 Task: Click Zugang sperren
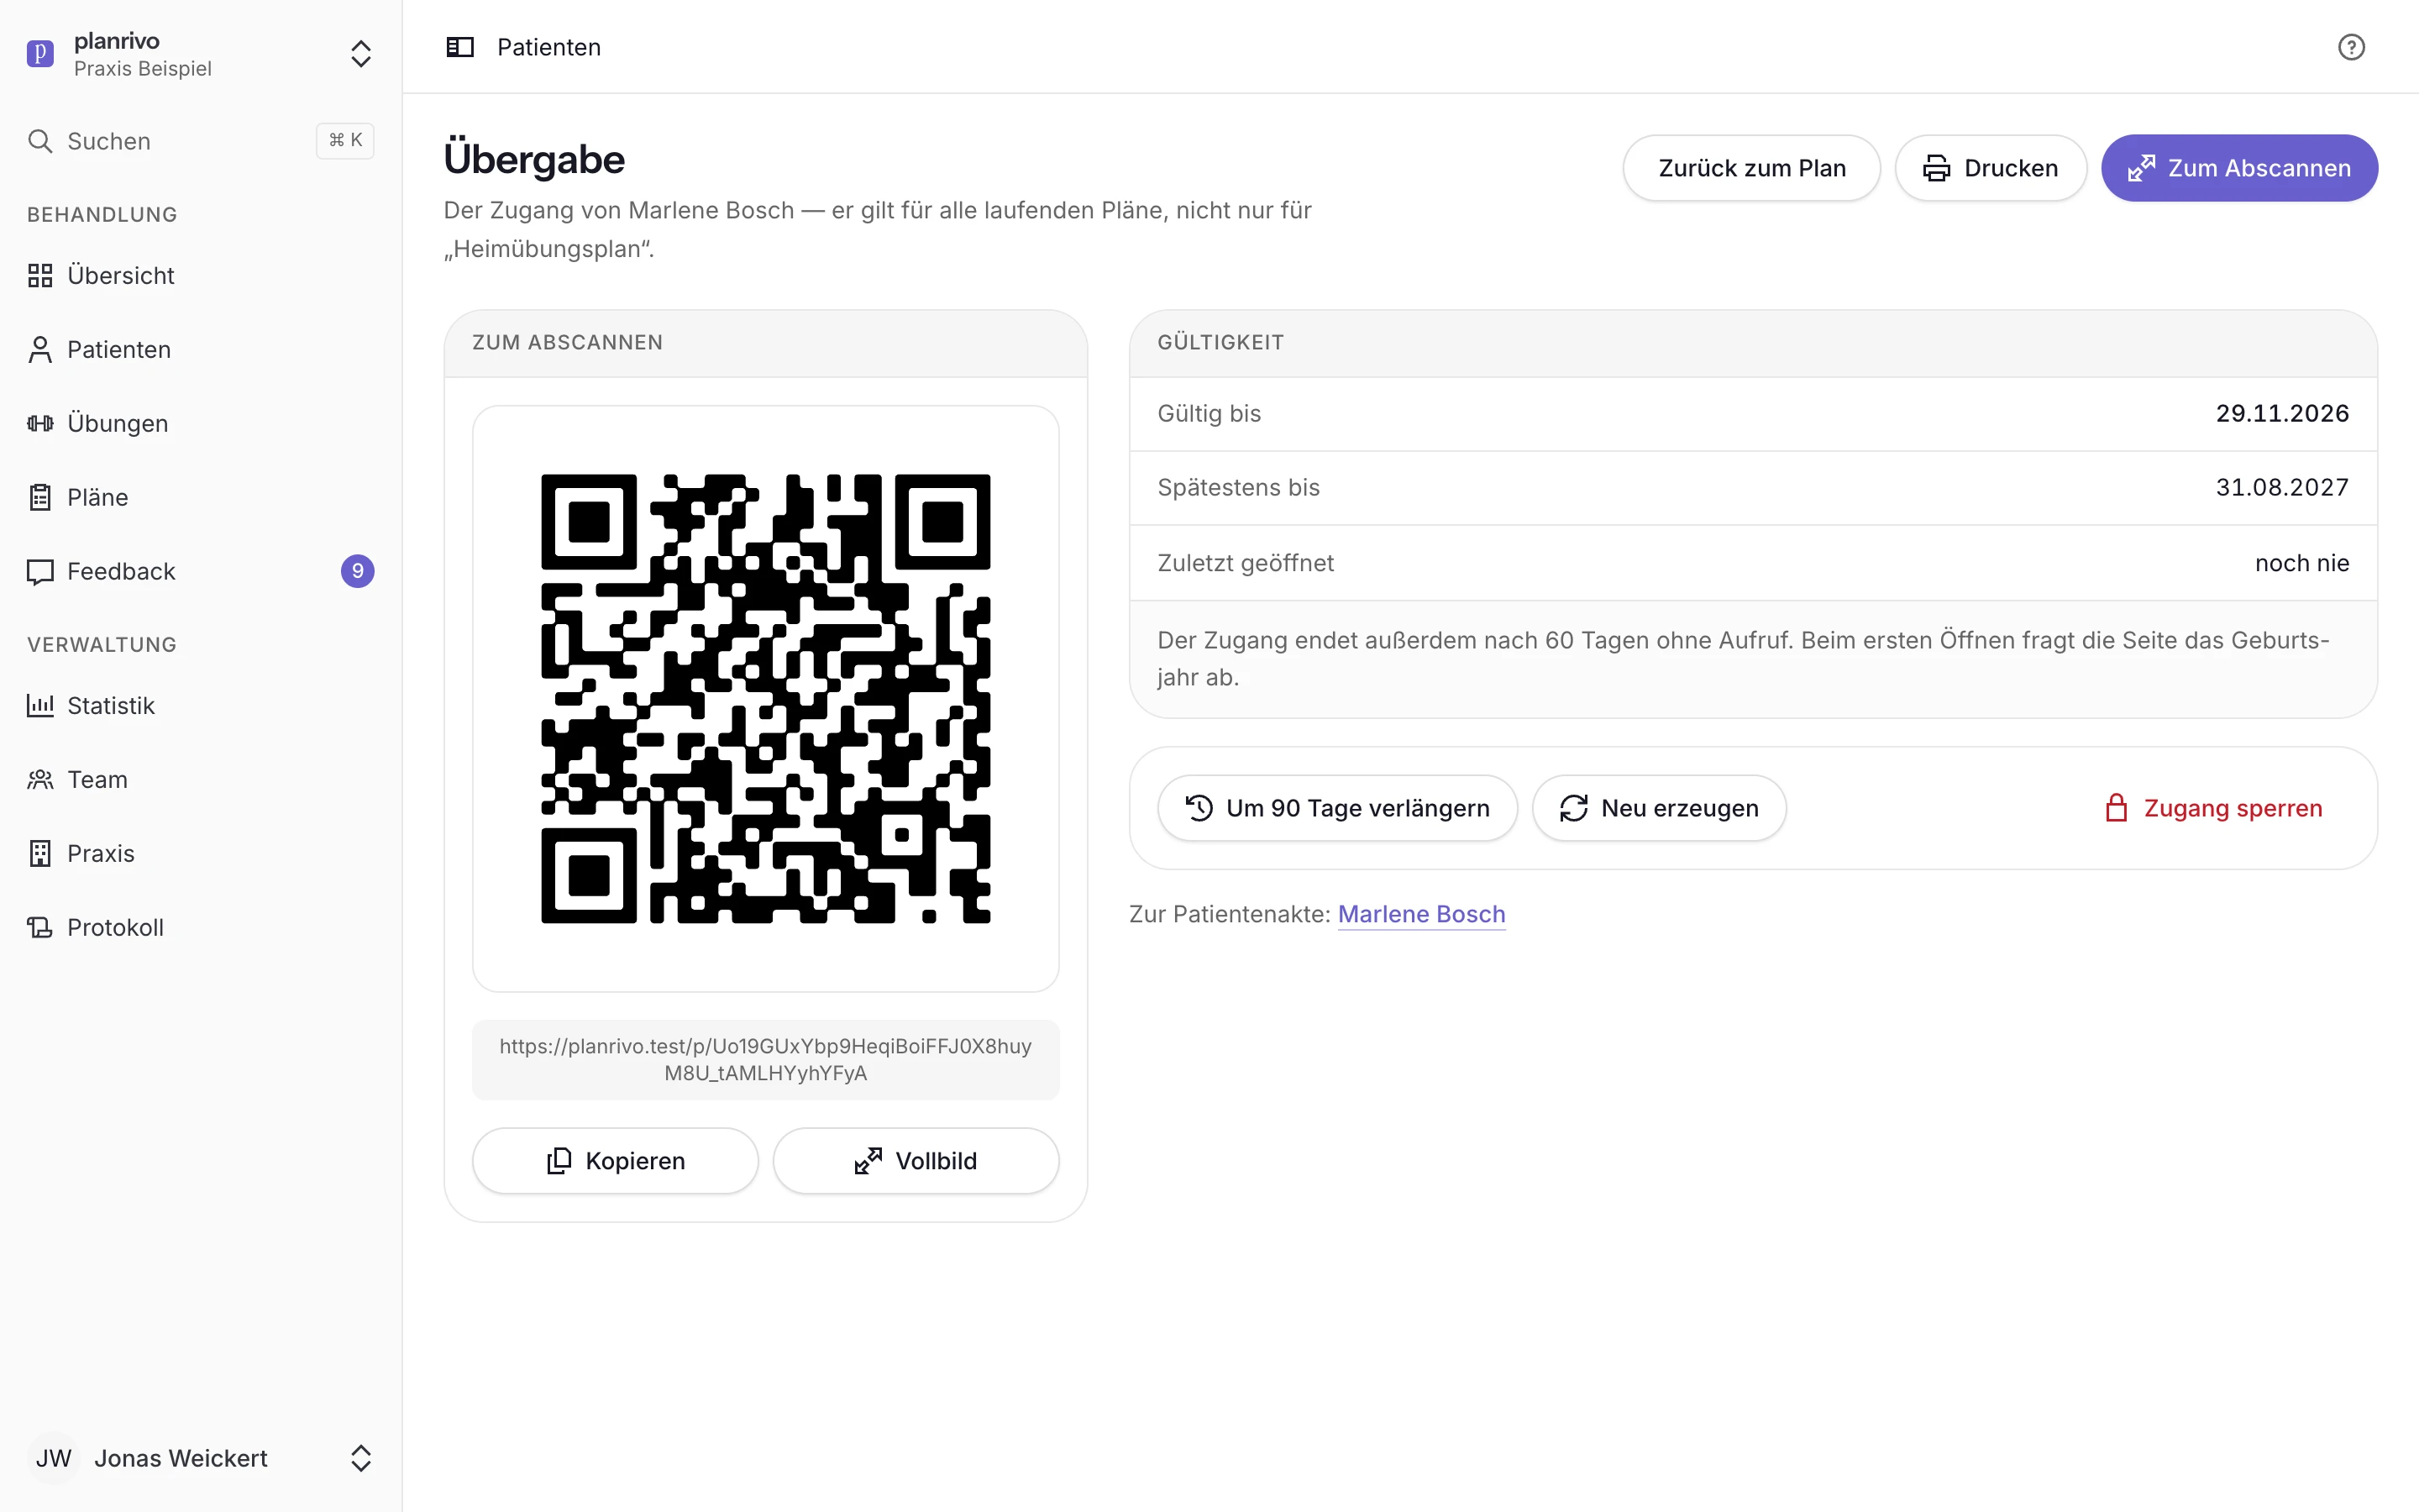click(2213, 808)
